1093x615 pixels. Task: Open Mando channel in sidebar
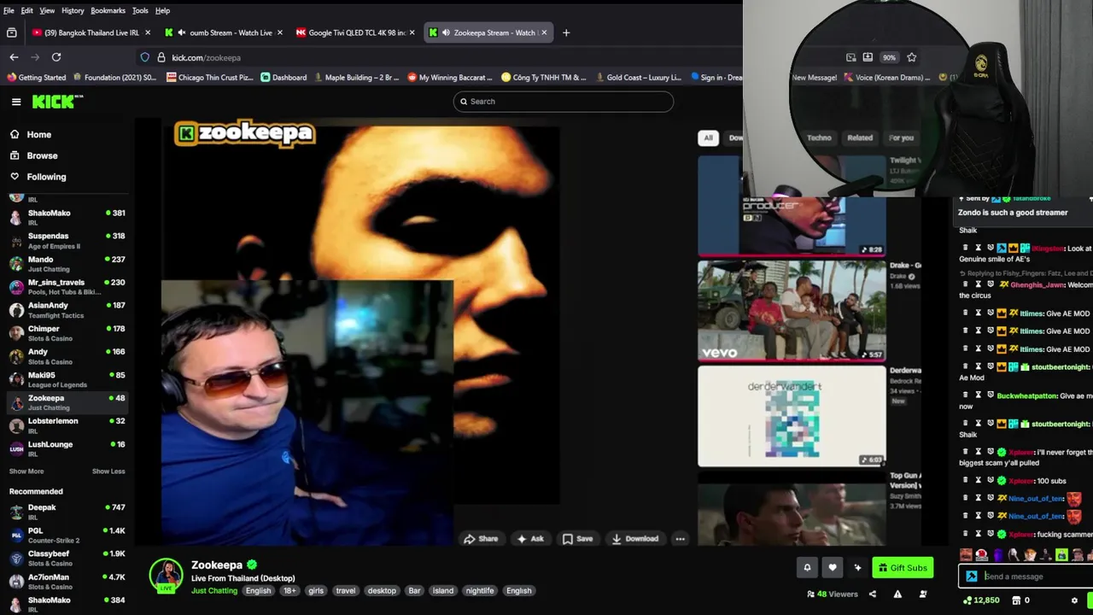67,264
